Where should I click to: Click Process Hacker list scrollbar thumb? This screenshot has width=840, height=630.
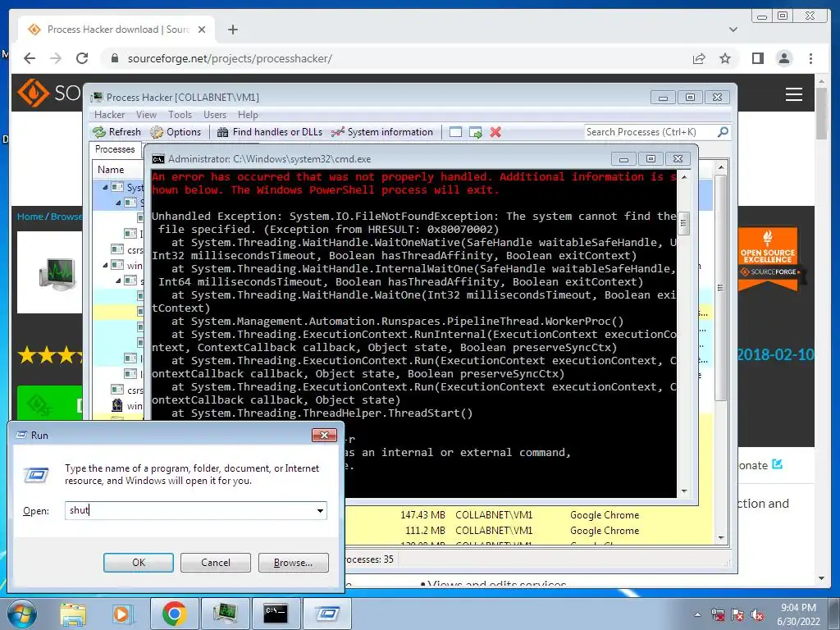[x=721, y=288]
